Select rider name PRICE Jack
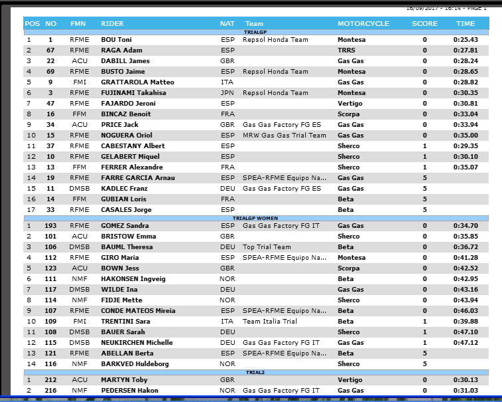The height and width of the screenshot is (402, 502). pyautogui.click(x=120, y=124)
